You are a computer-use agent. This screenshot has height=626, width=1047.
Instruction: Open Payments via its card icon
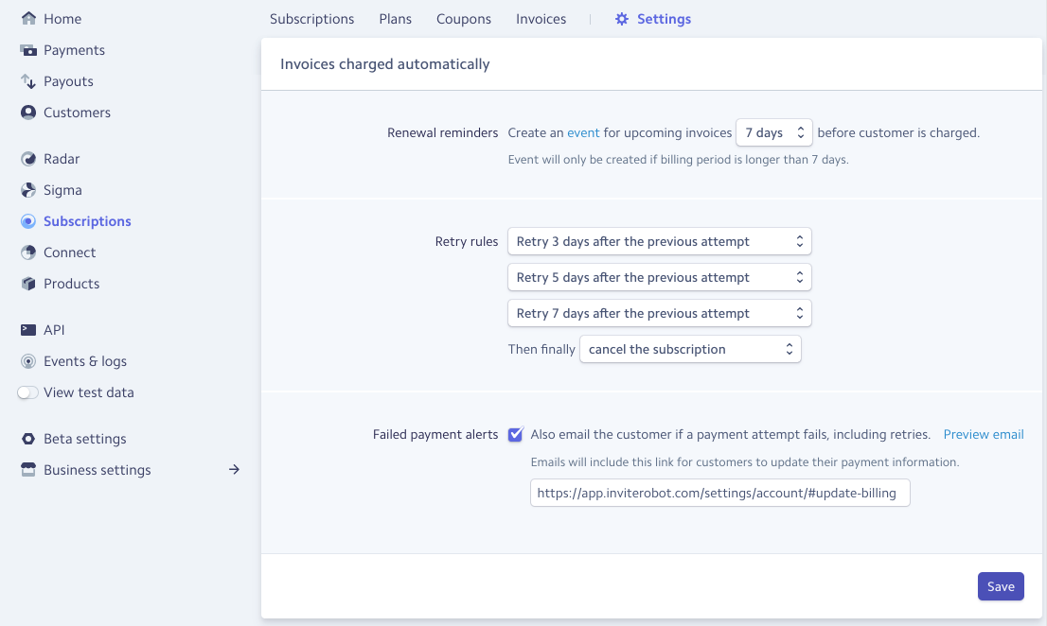[28, 50]
